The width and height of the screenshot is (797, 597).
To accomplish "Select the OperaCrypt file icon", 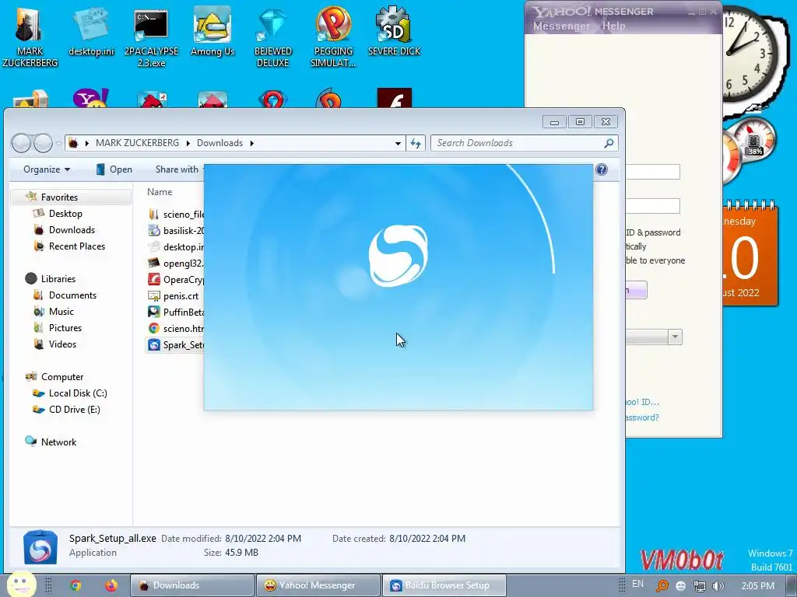I will [153, 279].
